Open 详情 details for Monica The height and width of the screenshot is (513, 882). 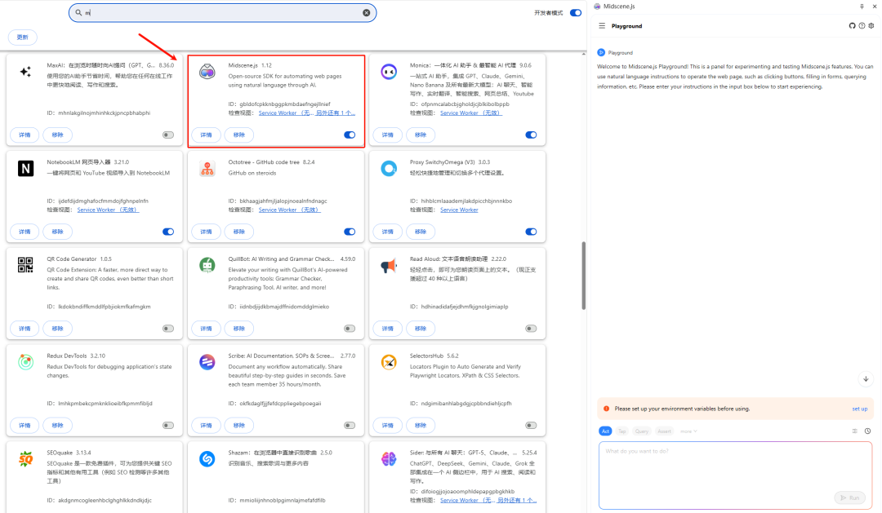(x=388, y=135)
